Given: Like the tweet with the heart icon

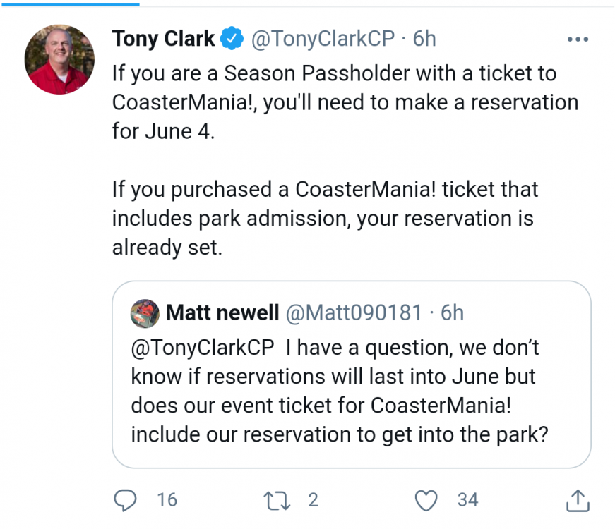Looking at the screenshot, I should [x=426, y=500].
